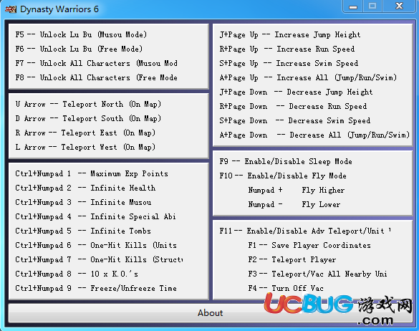Click the About button
Viewport: 419px width, 331px height.
click(211, 312)
